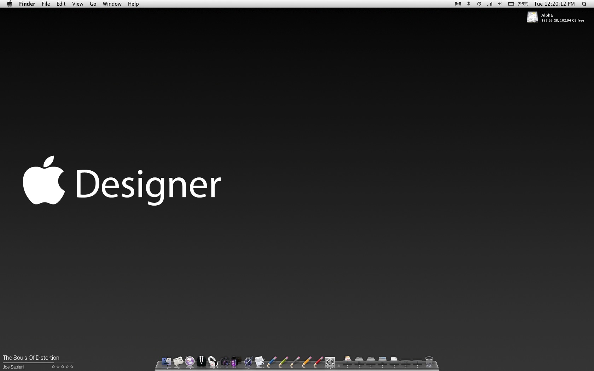Open the Applications stack in Dock

tap(348, 361)
